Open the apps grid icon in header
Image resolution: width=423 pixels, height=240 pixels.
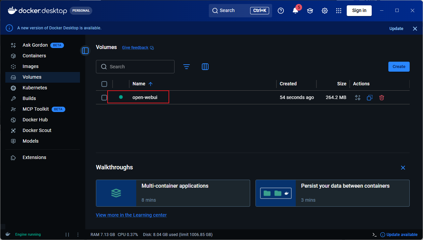click(x=339, y=11)
